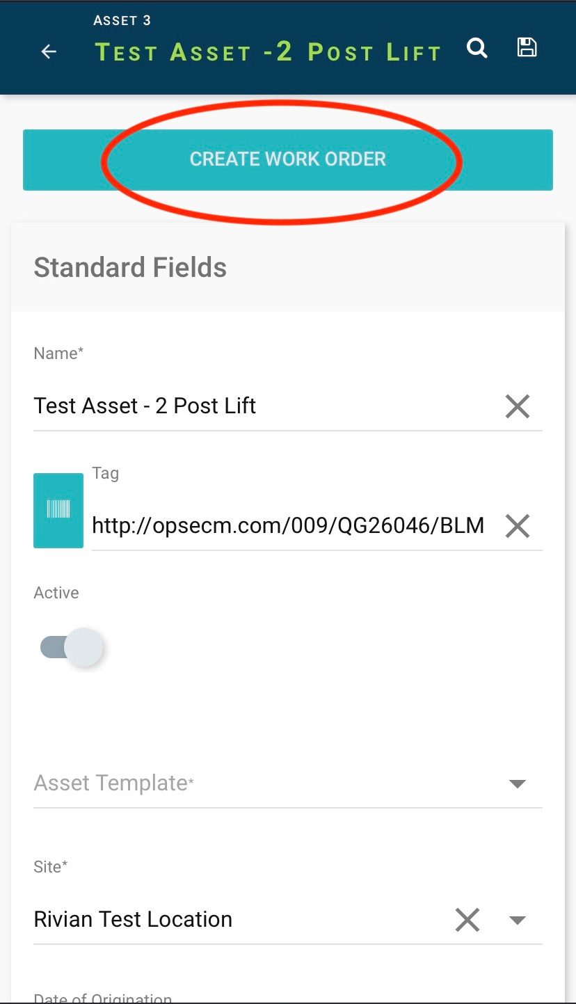Clear the Name field with its X

click(517, 406)
